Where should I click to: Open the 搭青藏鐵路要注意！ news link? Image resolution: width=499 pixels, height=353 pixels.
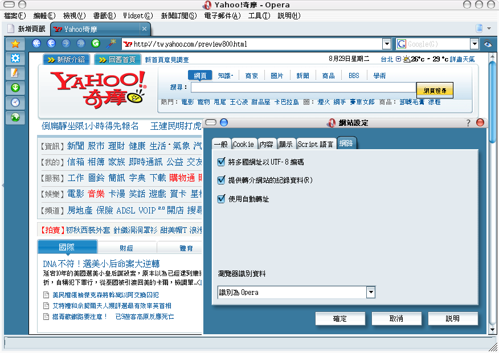80,317
